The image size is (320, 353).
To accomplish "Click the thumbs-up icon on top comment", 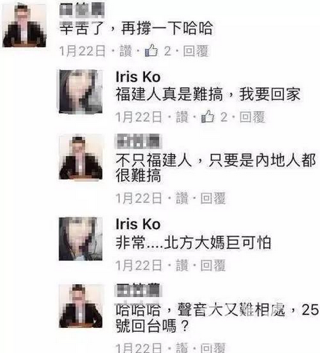I will [x=151, y=50].
